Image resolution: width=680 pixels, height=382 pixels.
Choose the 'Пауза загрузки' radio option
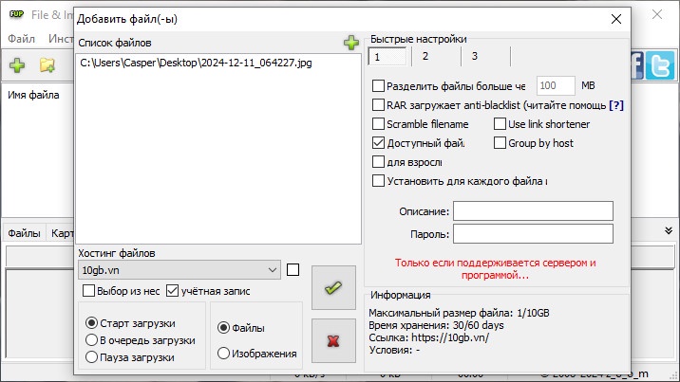[91, 357]
